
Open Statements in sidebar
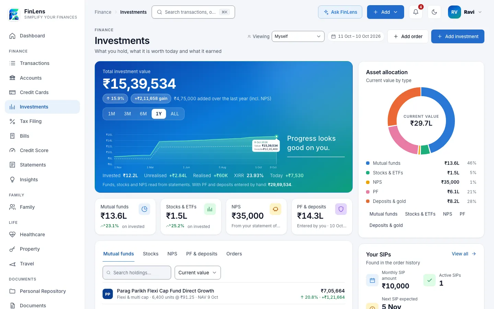tap(42, 165)
